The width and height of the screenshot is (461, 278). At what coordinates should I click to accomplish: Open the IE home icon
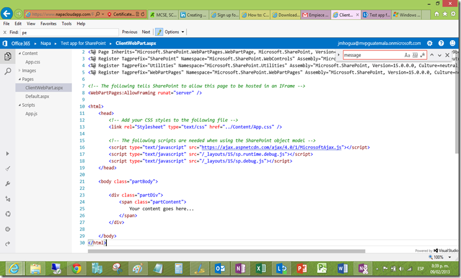coord(436,14)
